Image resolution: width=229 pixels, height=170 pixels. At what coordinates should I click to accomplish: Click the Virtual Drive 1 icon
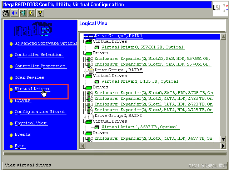pyautogui.click(x=97, y=82)
